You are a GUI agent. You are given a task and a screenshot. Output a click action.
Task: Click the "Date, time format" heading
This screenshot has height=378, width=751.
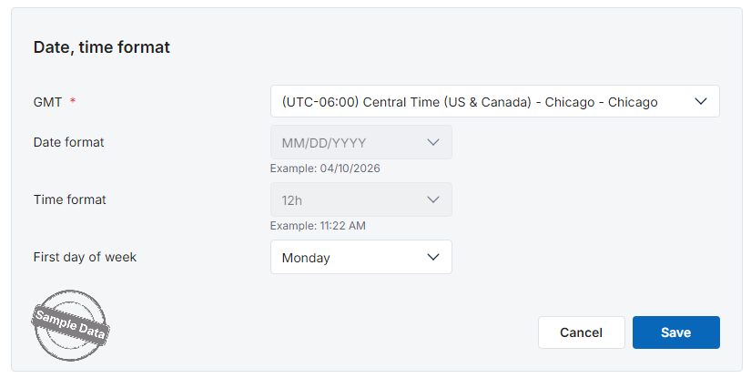[x=102, y=47]
